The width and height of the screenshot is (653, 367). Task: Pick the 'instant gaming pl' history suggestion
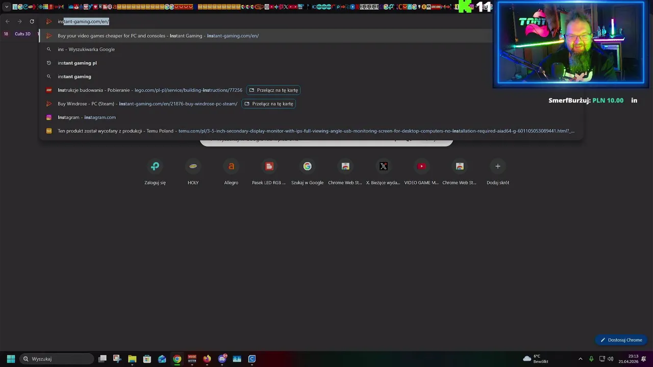311,63
